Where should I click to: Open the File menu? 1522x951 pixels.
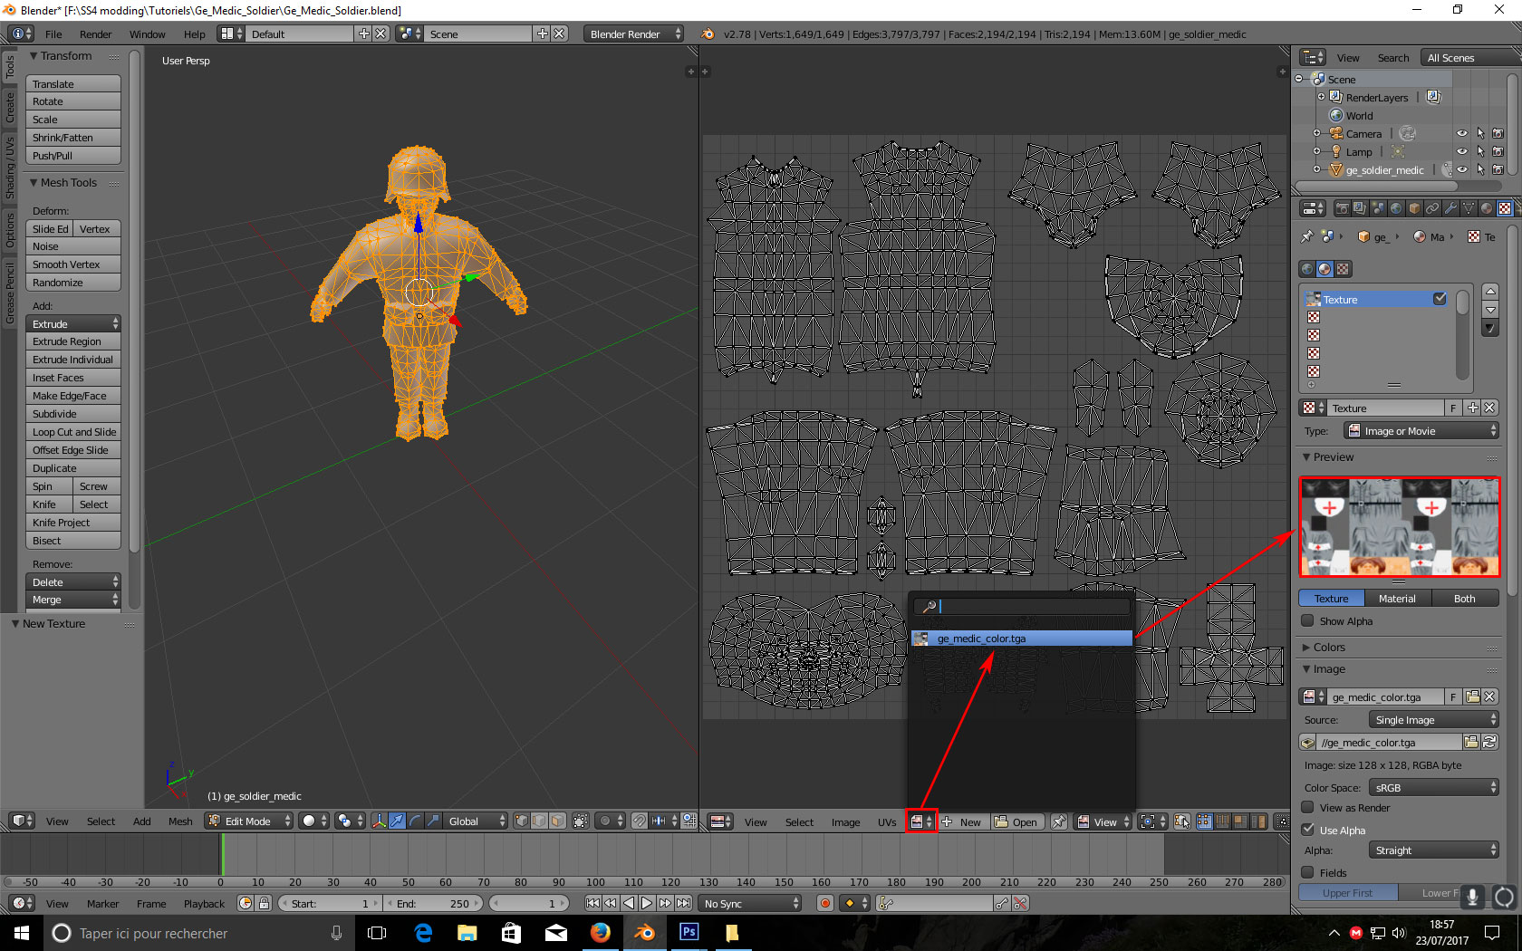coord(53,34)
